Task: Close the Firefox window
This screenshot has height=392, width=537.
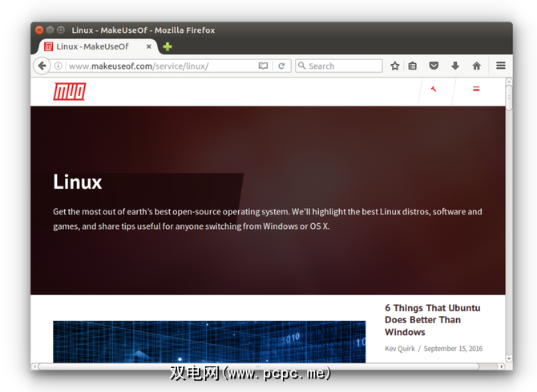Action: pos(39,30)
